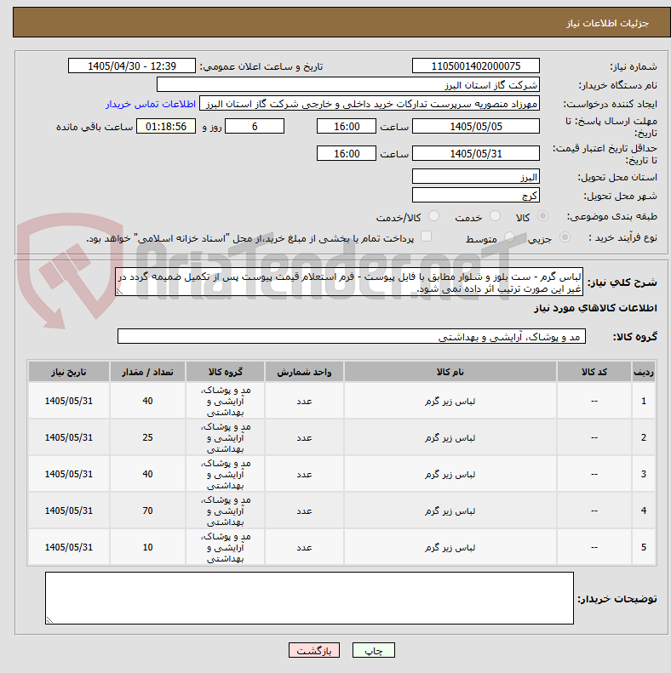Click quantity 40 in row 3
The width and height of the screenshot is (671, 673).
pyautogui.click(x=147, y=474)
